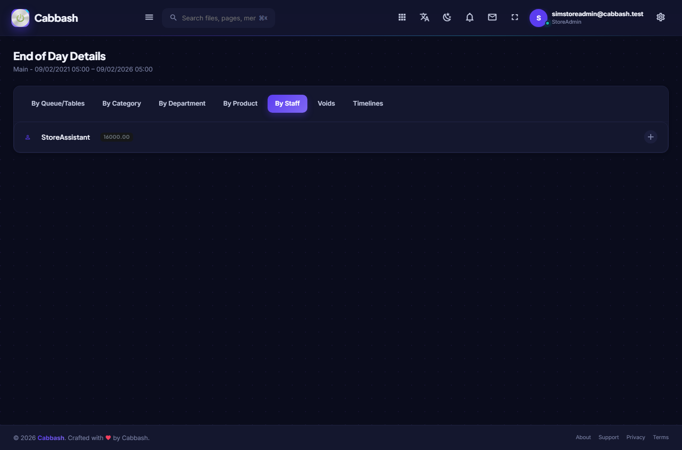Switch to By Category tab

point(122,104)
